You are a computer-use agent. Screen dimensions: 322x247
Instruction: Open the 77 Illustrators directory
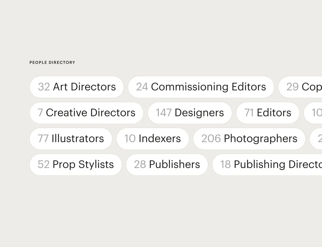point(71,139)
